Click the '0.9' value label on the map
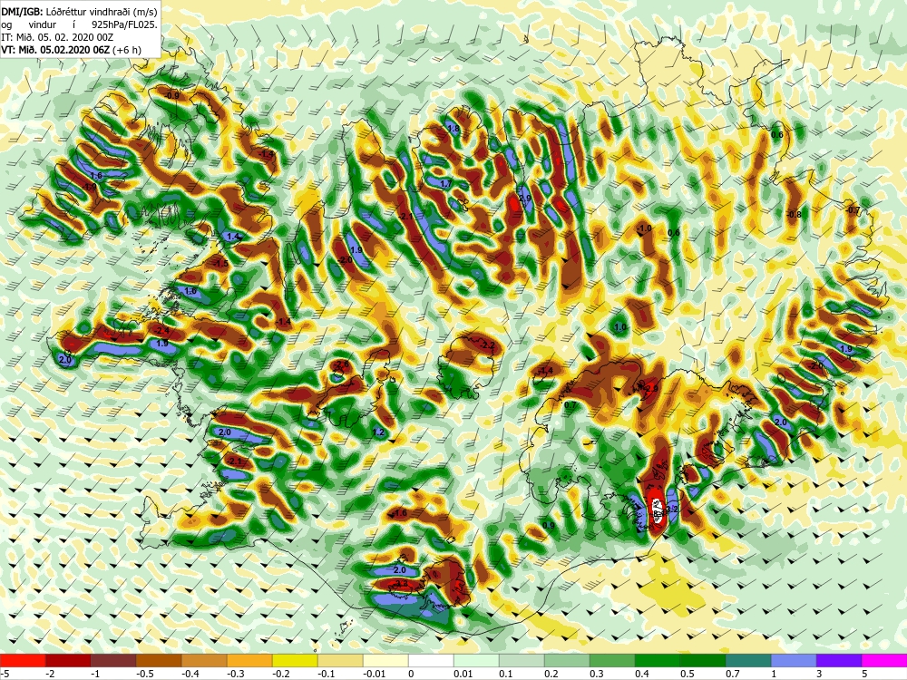Viewport: 907px width, 680px height. coord(549,525)
